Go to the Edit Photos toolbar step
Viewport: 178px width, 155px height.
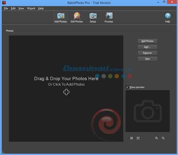pyautogui.click(x=77, y=18)
